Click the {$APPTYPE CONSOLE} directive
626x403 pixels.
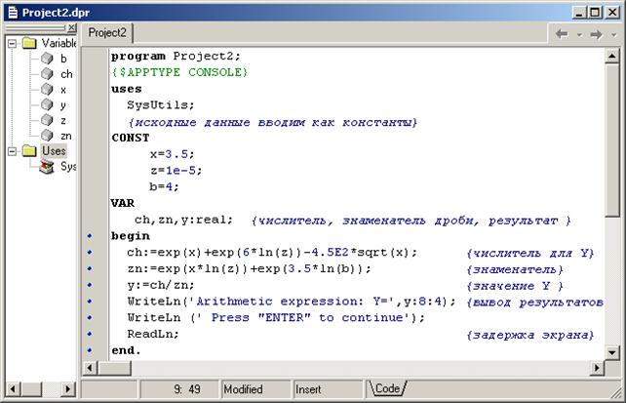[x=179, y=72]
